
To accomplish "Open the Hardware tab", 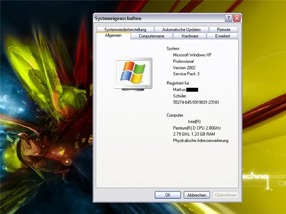I will (189, 36).
